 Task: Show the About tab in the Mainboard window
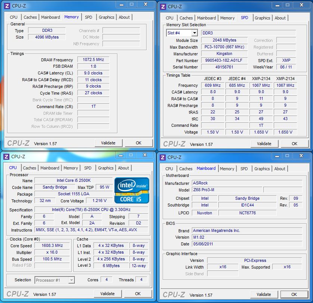click(x=280, y=169)
